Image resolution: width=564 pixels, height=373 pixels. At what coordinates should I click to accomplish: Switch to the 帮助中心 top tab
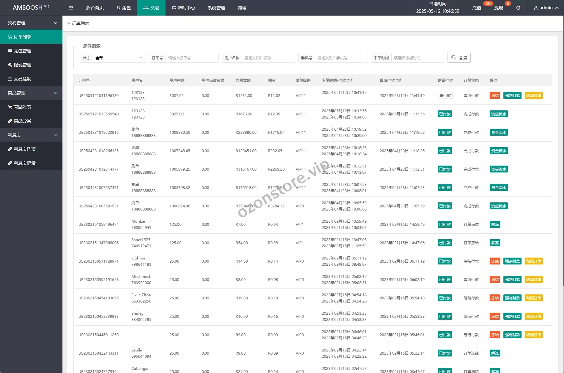[x=183, y=8]
